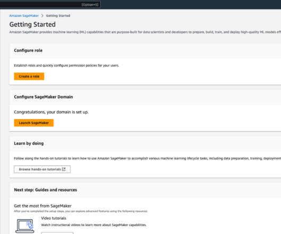281x234 pixels.
Task: Click the Amazon SageMaker breadcrumb link
Action: point(24,16)
